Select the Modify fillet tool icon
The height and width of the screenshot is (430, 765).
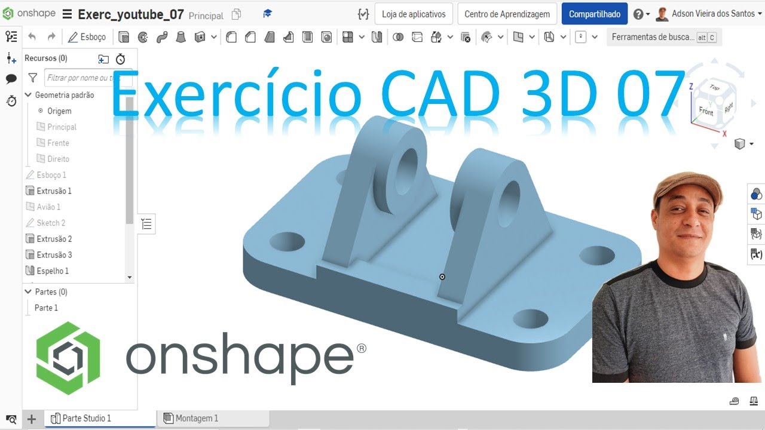pos(487,37)
